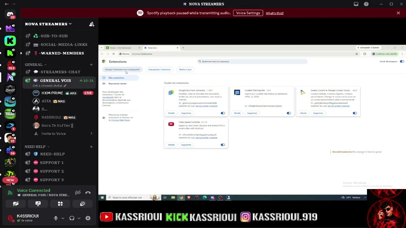Create a channel in NEED HELP category
The height and width of the screenshot is (228, 406).
pyautogui.click(x=91, y=147)
